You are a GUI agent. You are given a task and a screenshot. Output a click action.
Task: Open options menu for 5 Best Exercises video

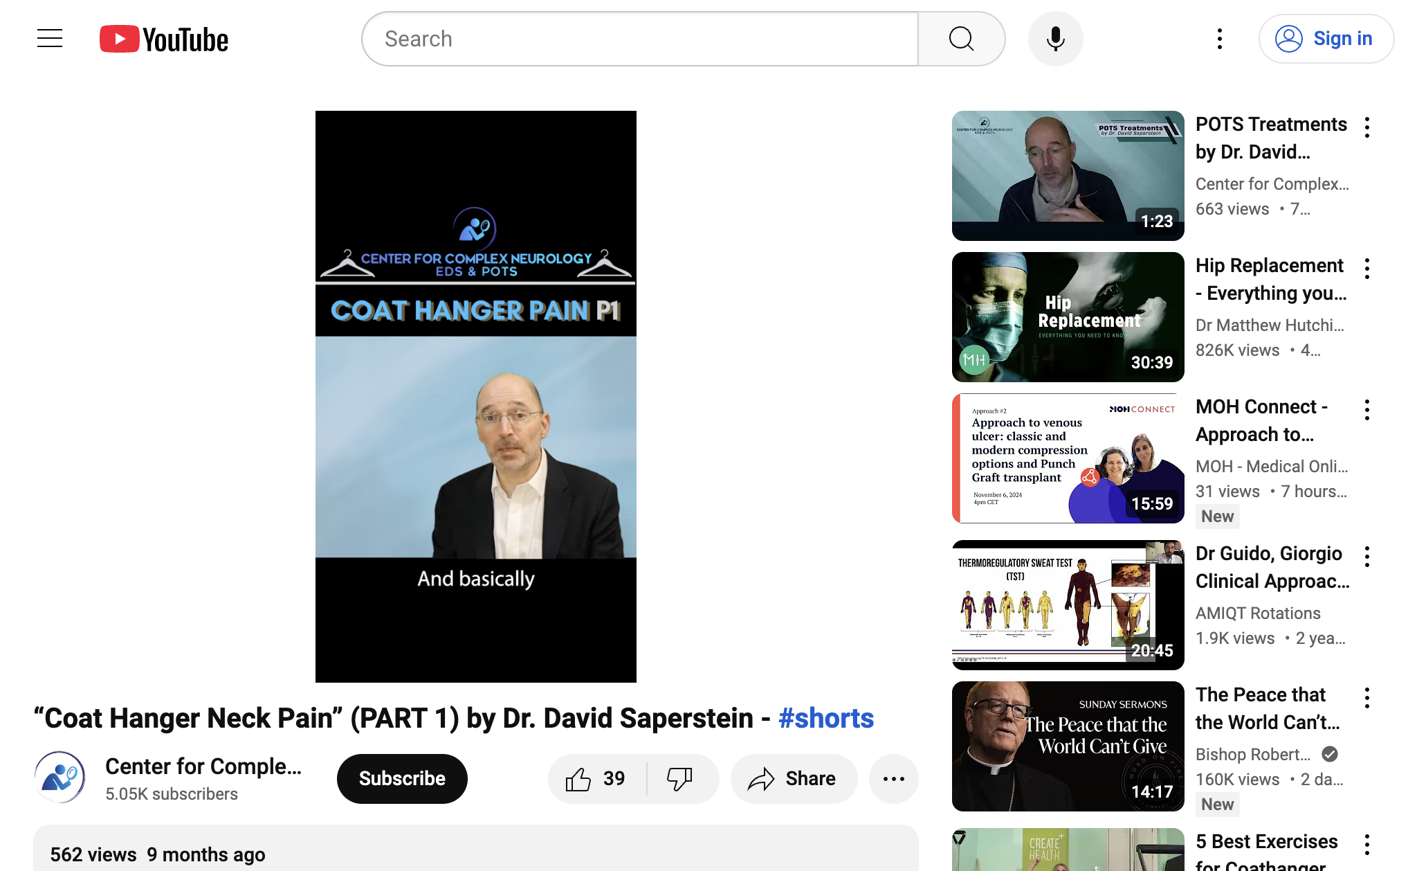1366,845
